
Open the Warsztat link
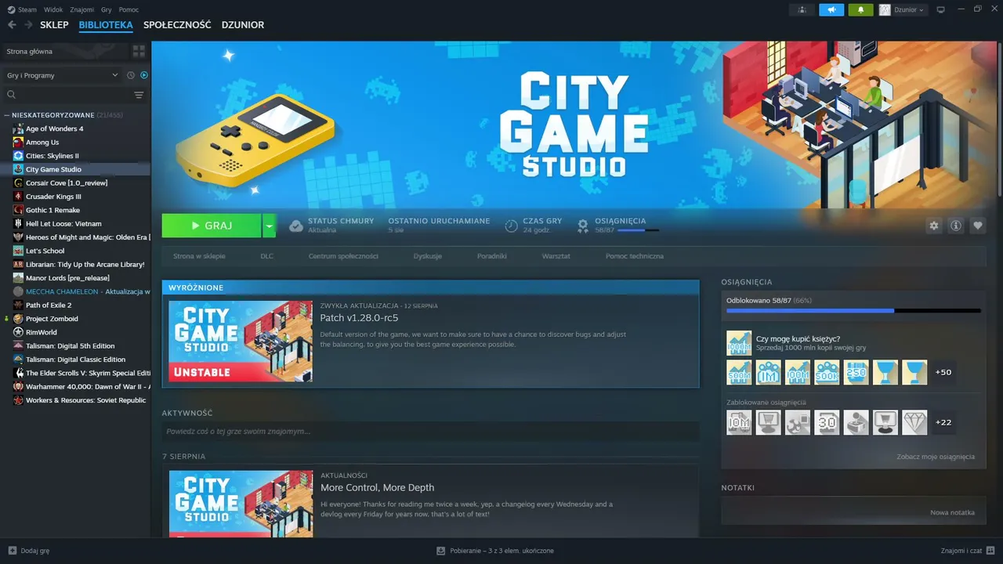556,256
